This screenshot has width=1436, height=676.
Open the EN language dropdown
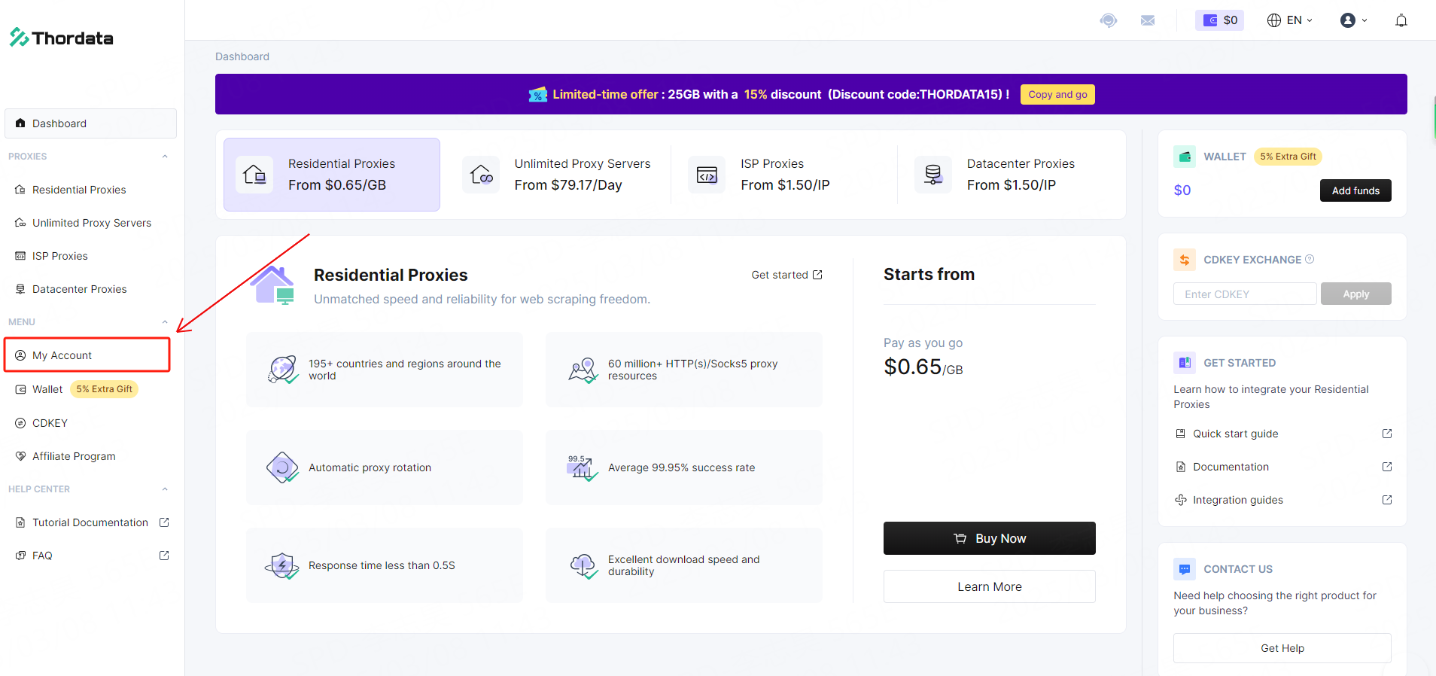coord(1289,20)
